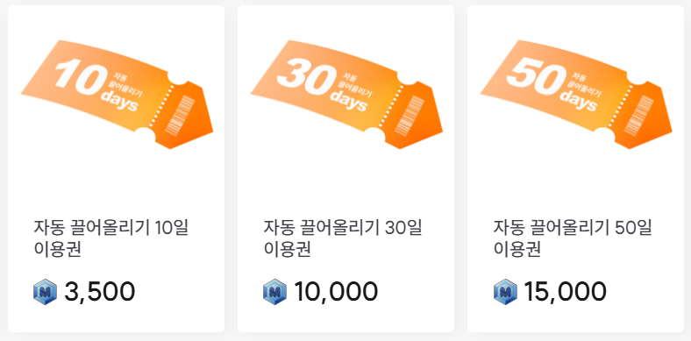Viewport: 691px width, 341px height.
Task: Open the 자동 끌어올리기 10일 이용권 title
Action: (111, 238)
